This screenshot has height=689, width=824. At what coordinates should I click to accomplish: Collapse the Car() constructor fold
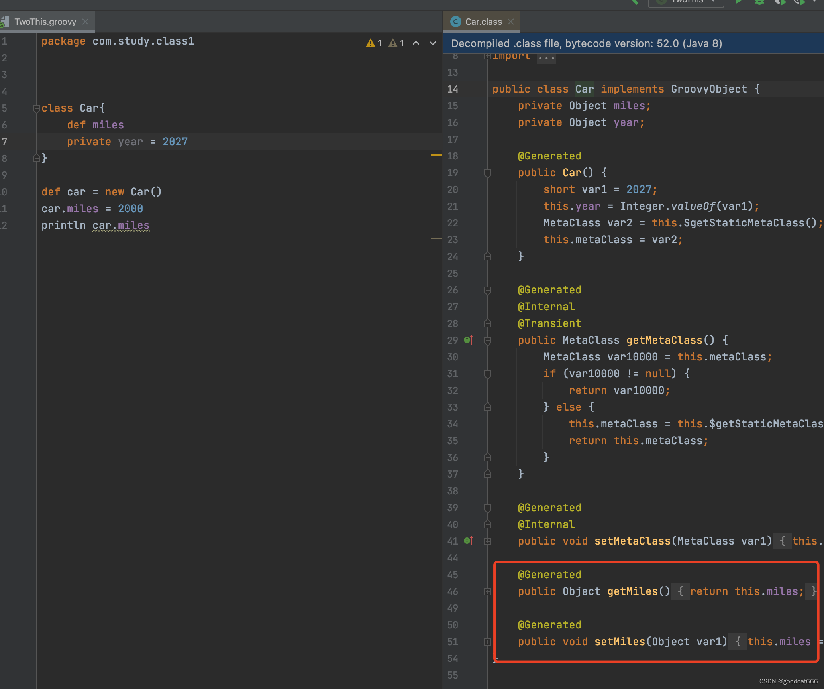pyautogui.click(x=487, y=173)
